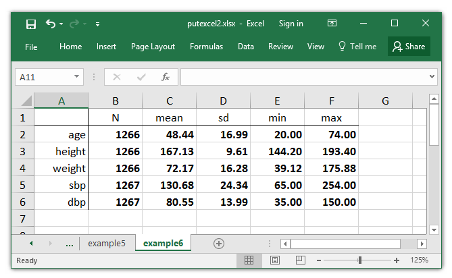Switch to Page Layout view
The width and height of the screenshot is (452, 278).
[x=275, y=260]
